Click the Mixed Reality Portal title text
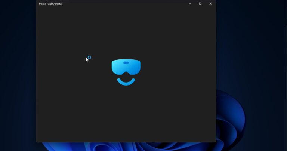This screenshot has height=151, width=287. tap(50, 4)
